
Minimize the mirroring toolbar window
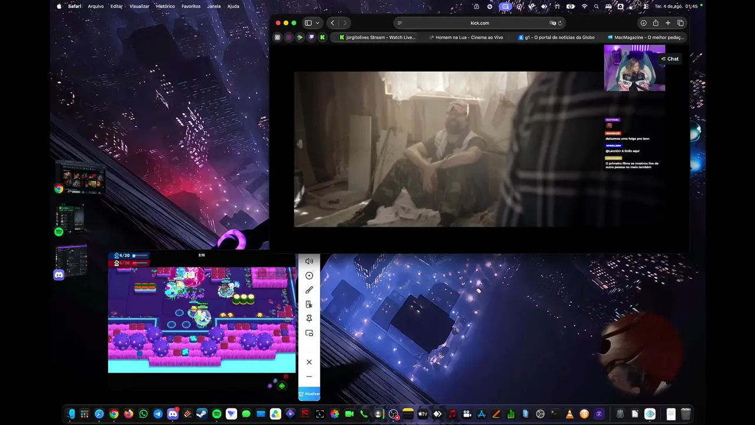(x=309, y=377)
